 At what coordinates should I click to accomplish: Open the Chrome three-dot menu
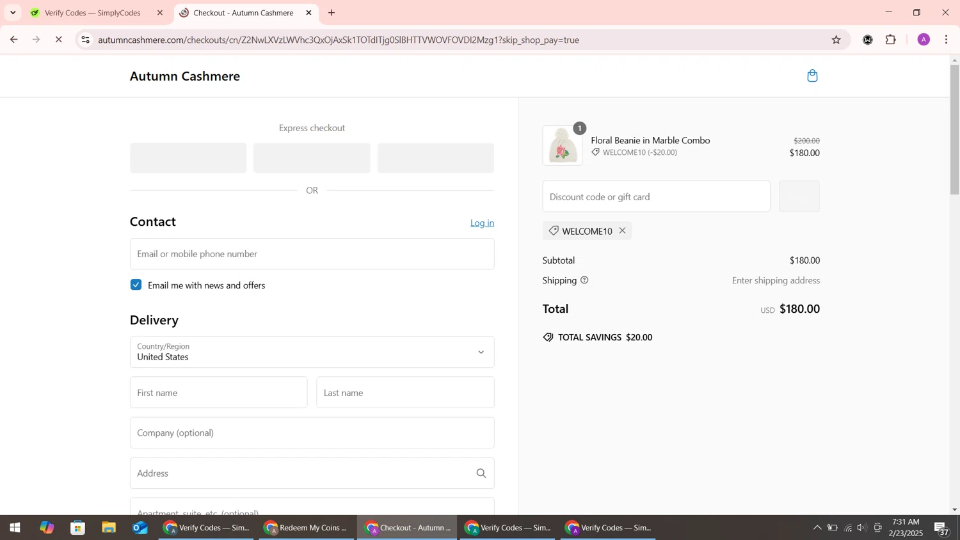tap(947, 40)
